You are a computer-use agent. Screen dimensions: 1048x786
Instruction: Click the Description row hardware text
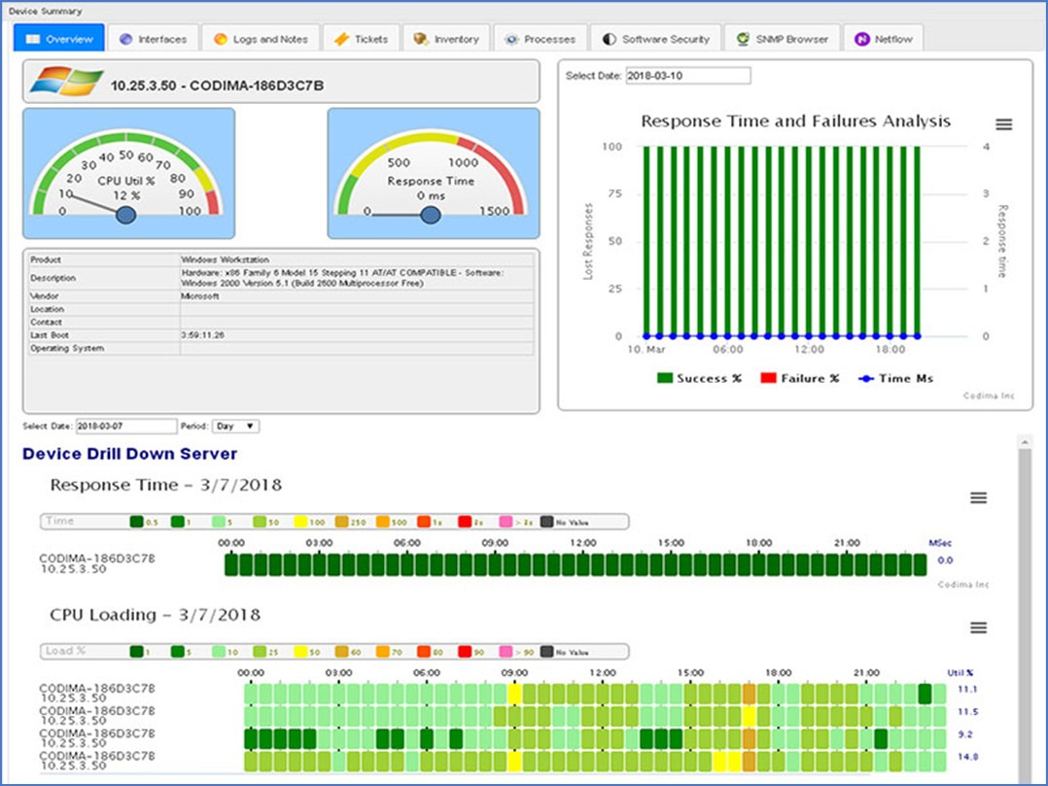[343, 278]
